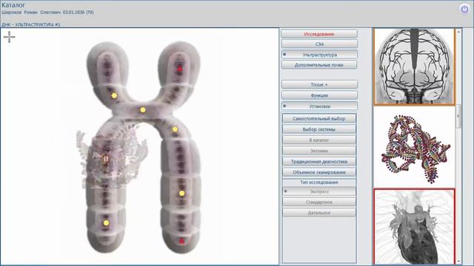Select the red triangle marker on the upper right chromatid tip

pos(180,69)
